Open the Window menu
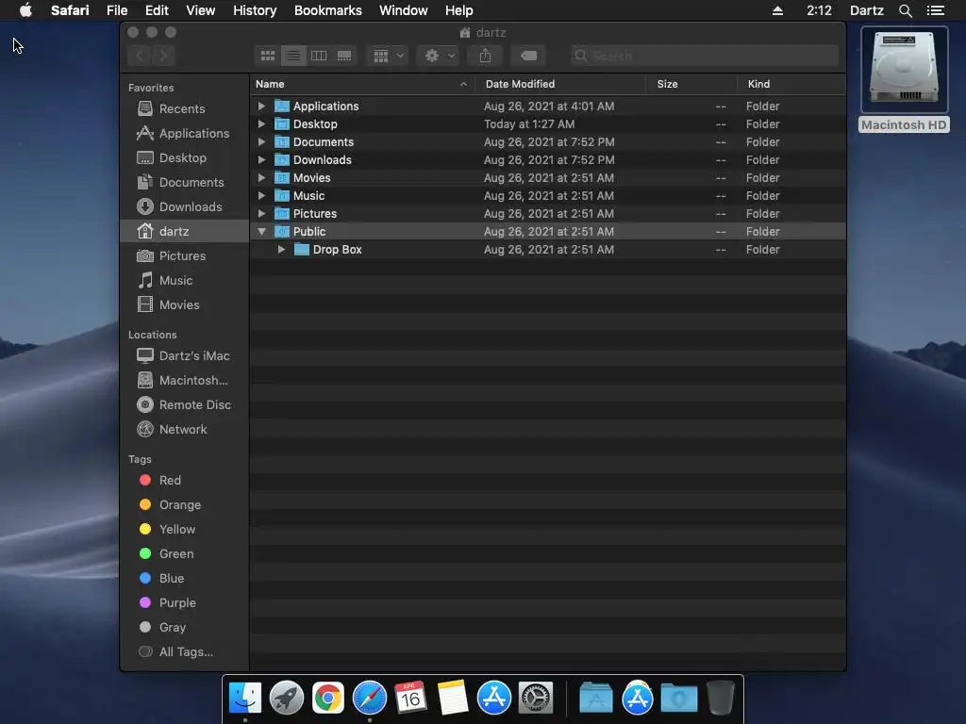The height and width of the screenshot is (724, 966). [404, 10]
